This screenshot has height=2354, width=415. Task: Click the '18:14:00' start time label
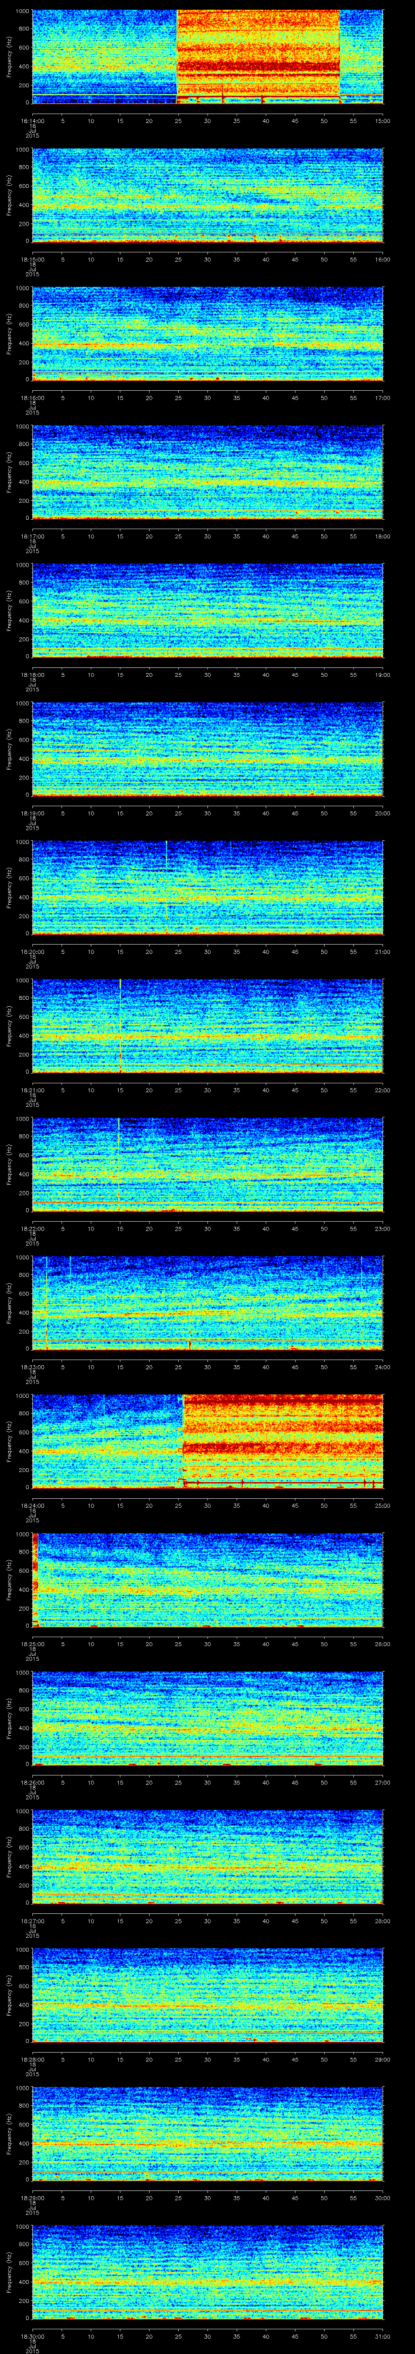click(x=32, y=120)
